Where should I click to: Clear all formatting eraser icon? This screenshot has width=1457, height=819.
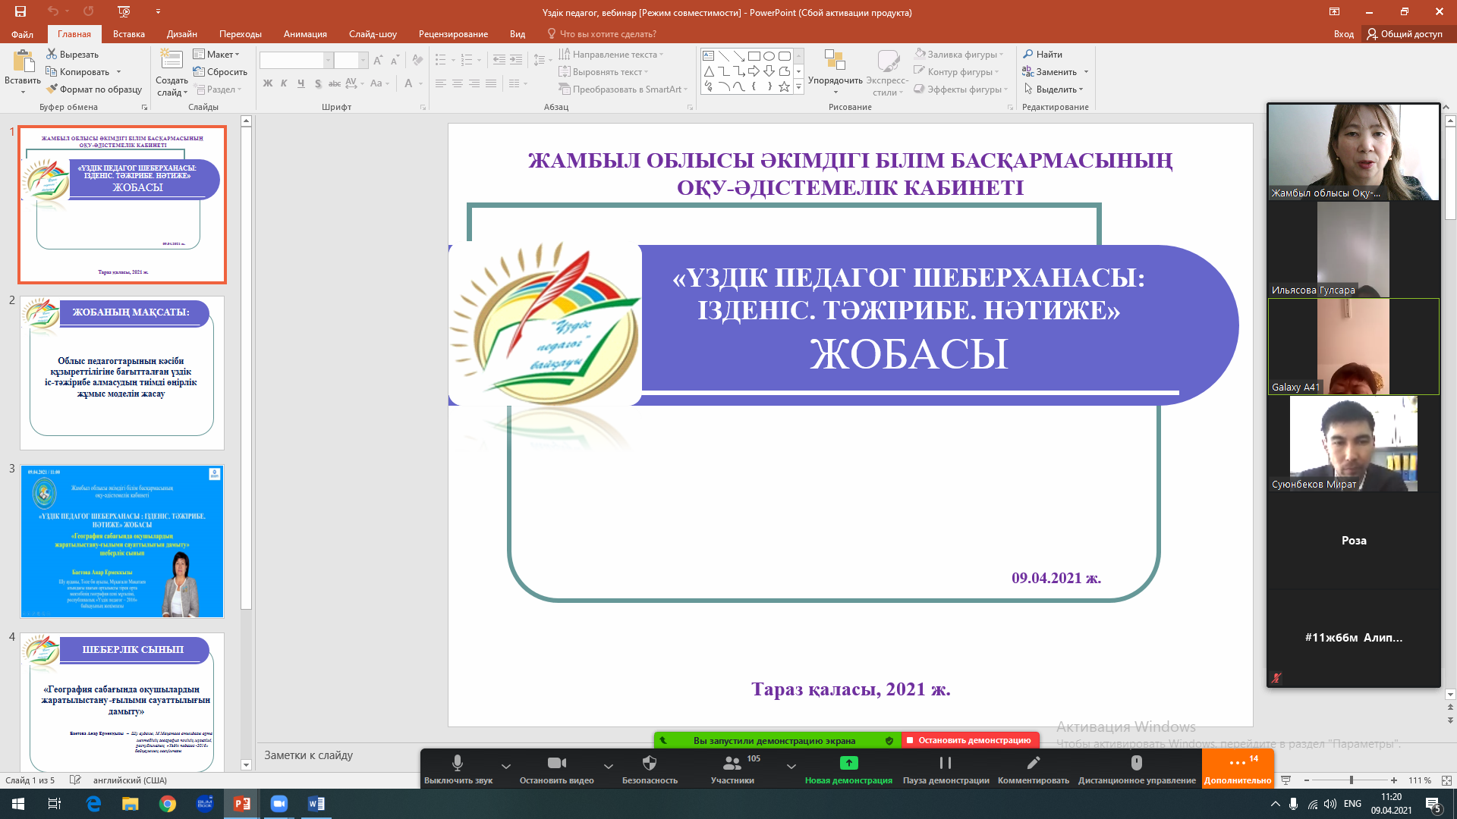417,60
